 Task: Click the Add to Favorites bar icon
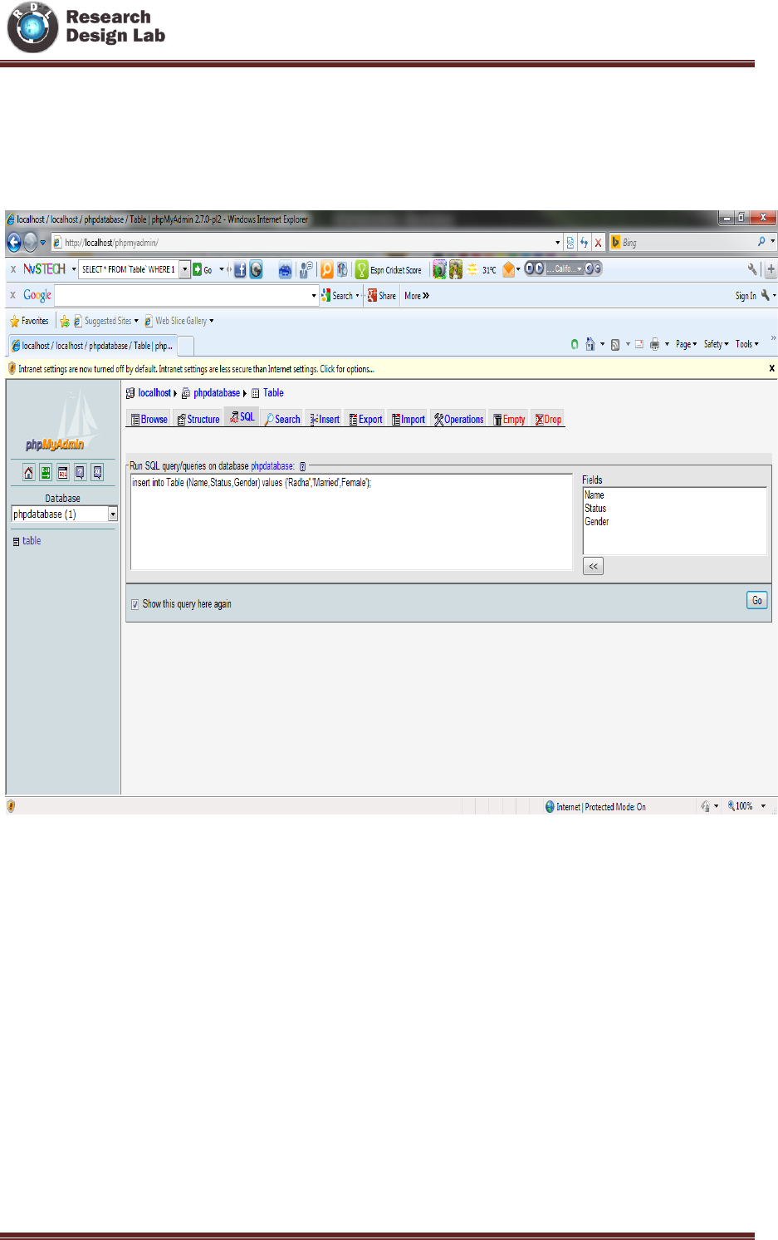click(x=65, y=321)
